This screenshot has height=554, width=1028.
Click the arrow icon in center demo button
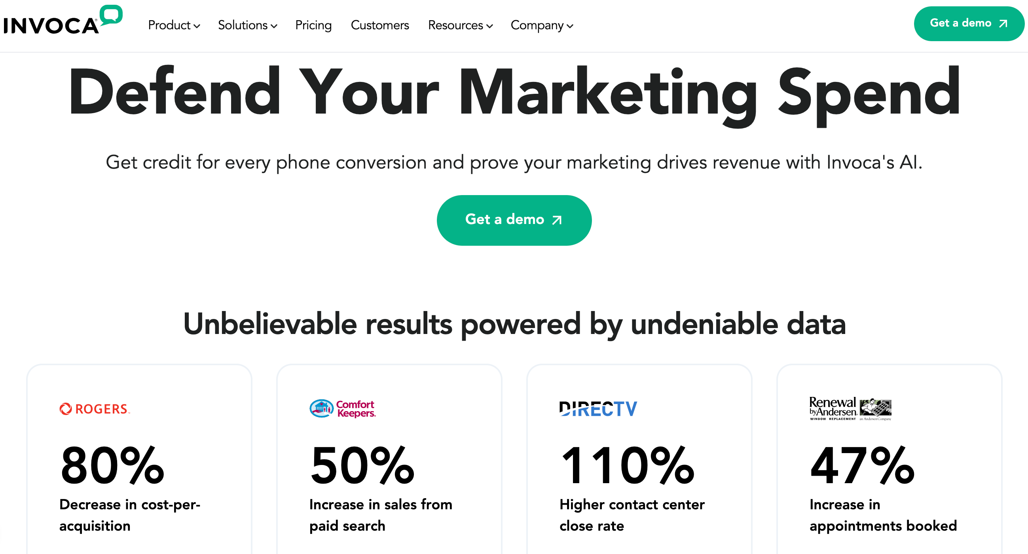coord(557,220)
